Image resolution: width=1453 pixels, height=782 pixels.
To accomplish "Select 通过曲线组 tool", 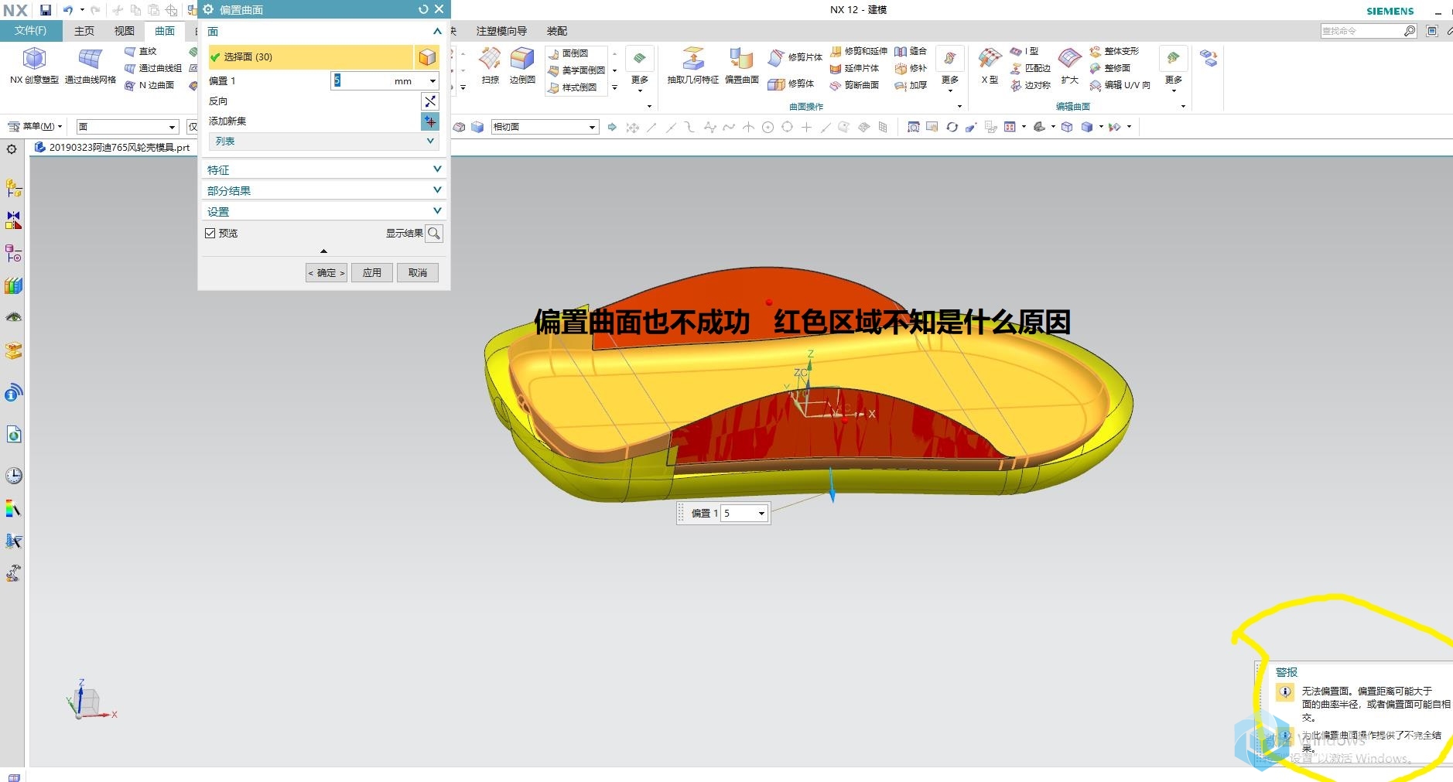I will point(152,68).
